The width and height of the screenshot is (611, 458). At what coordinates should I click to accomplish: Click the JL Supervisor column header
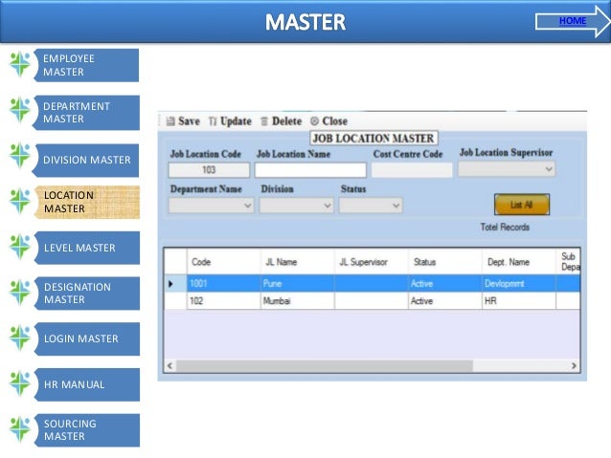pyautogui.click(x=372, y=262)
